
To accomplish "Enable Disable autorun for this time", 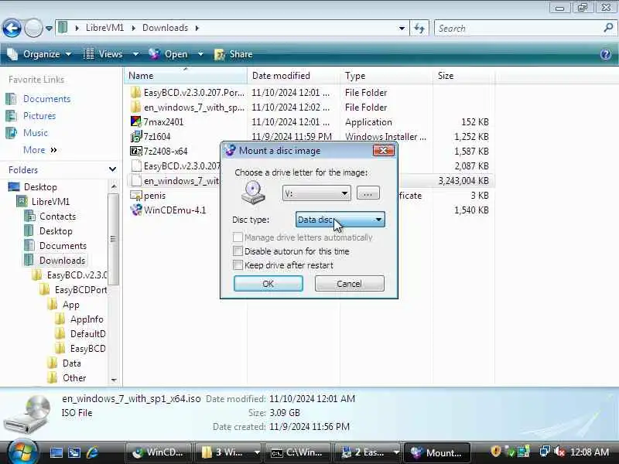I will [238, 251].
